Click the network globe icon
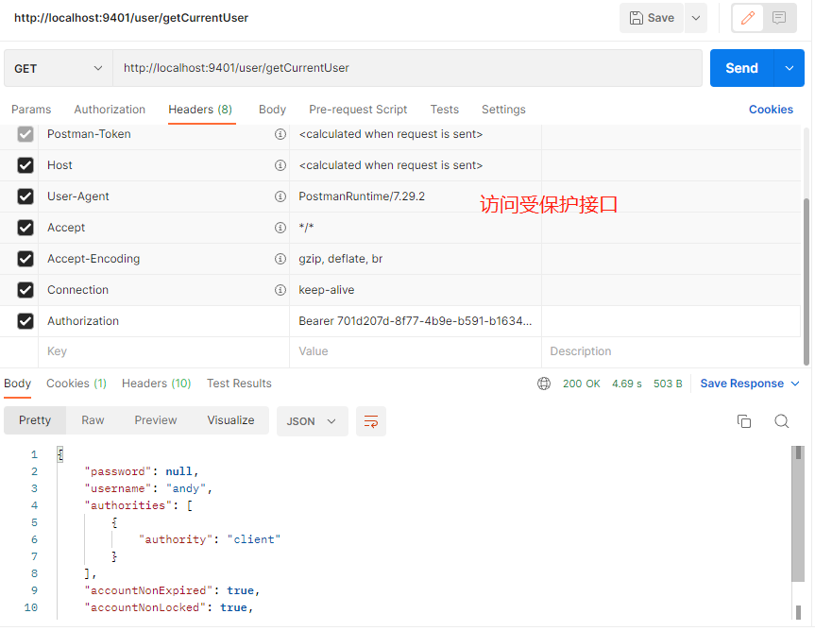Image resolution: width=815 pixels, height=631 pixels. click(544, 384)
